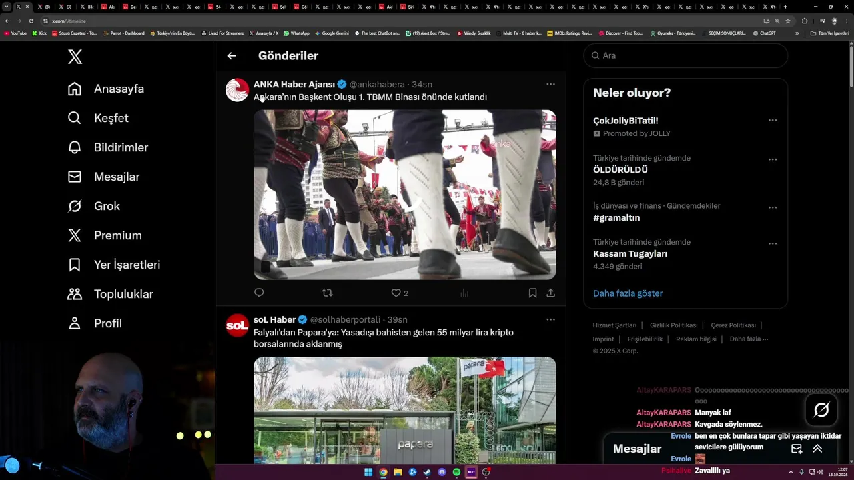854x480 pixels.
Task: Click the Ara search field
Action: tap(686, 55)
